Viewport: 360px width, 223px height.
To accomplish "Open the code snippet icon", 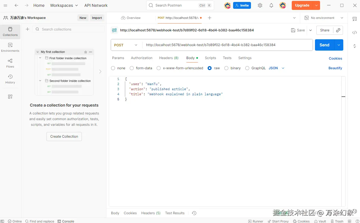I will [355, 33].
